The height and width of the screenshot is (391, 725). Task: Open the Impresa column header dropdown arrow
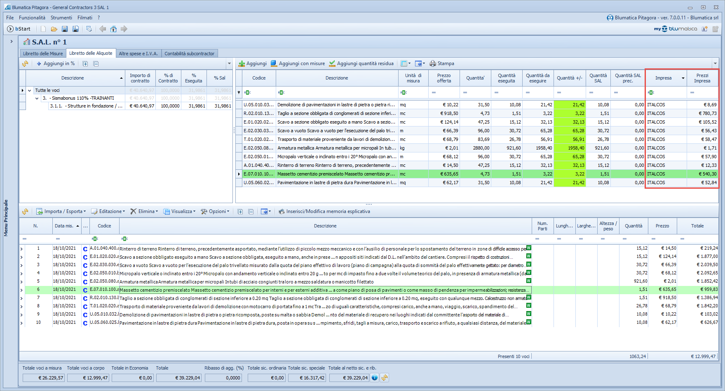point(683,78)
